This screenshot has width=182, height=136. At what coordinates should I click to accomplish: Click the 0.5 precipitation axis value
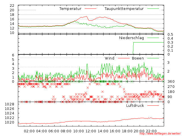[x=170, y=35]
